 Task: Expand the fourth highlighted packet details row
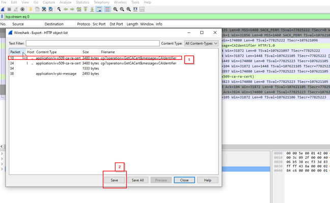2,169
